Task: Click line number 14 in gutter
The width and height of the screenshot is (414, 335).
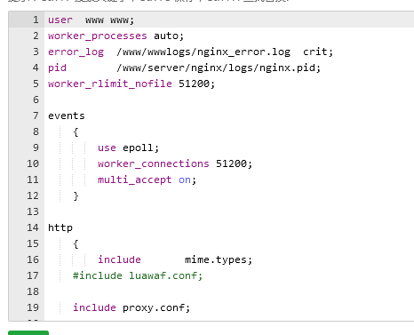Action: coord(33,227)
